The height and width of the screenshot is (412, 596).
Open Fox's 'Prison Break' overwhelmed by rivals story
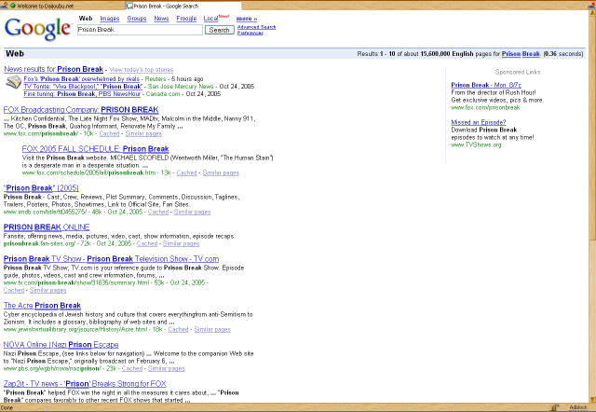[82, 78]
